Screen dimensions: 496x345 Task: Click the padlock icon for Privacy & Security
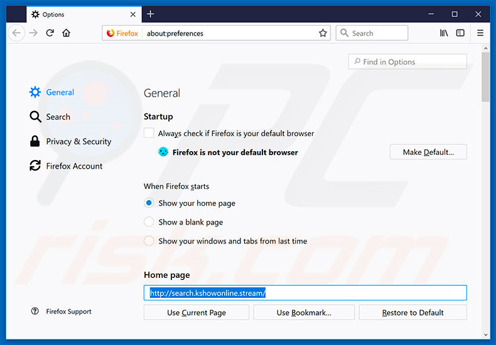click(x=35, y=141)
